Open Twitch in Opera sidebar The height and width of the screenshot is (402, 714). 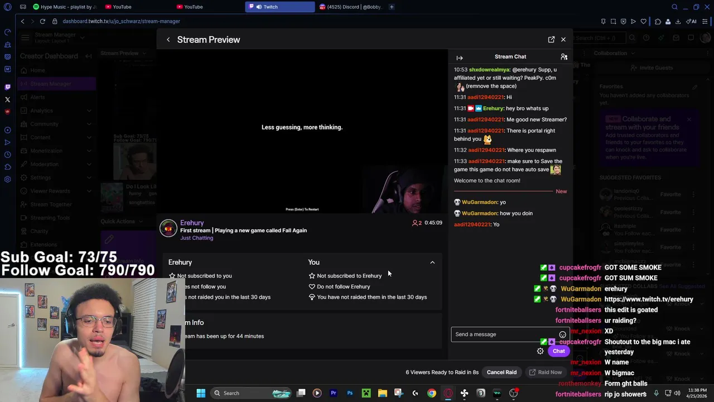(7, 87)
